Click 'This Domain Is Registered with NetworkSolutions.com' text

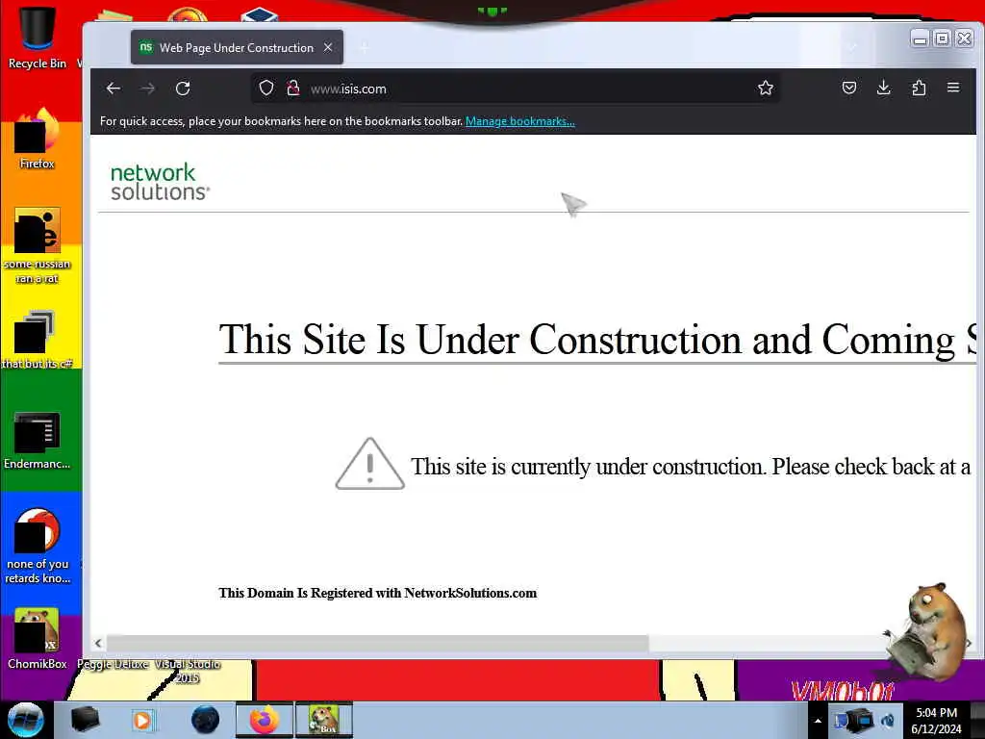pos(377,593)
